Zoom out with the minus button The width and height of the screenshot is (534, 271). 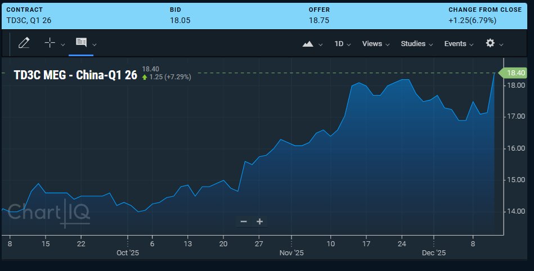coord(244,222)
